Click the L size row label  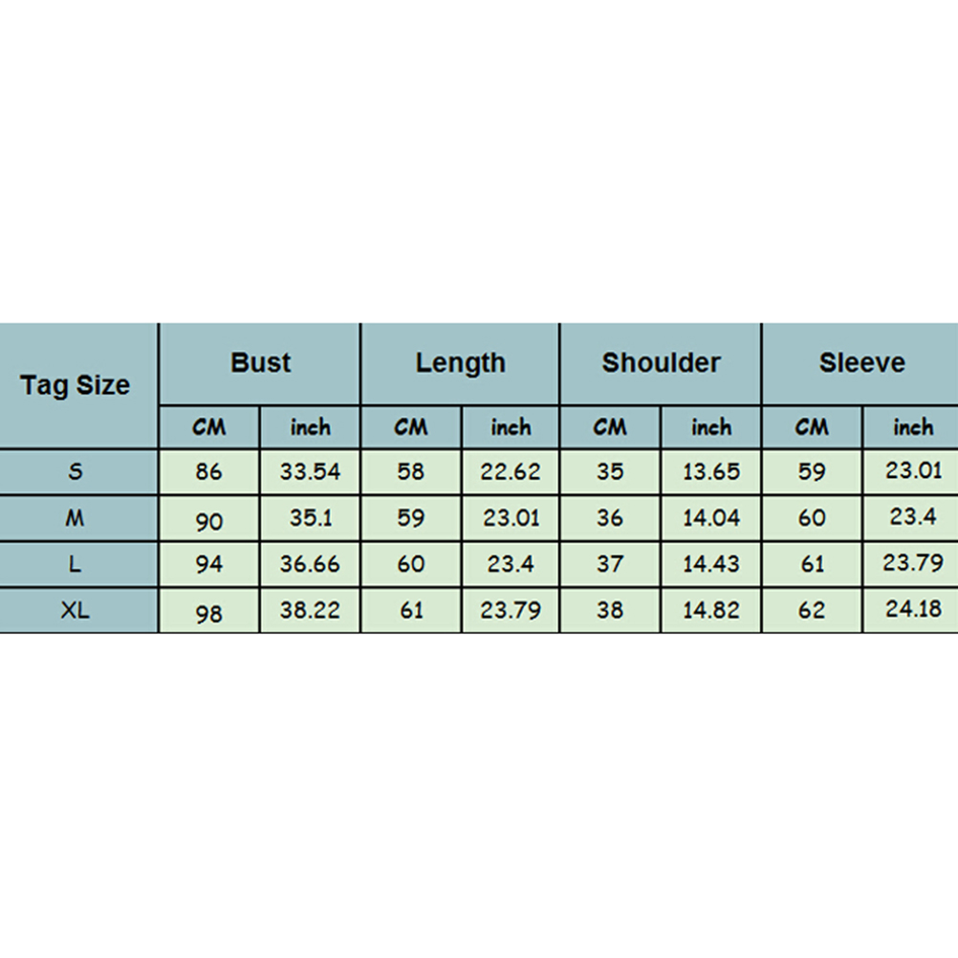coord(76,564)
